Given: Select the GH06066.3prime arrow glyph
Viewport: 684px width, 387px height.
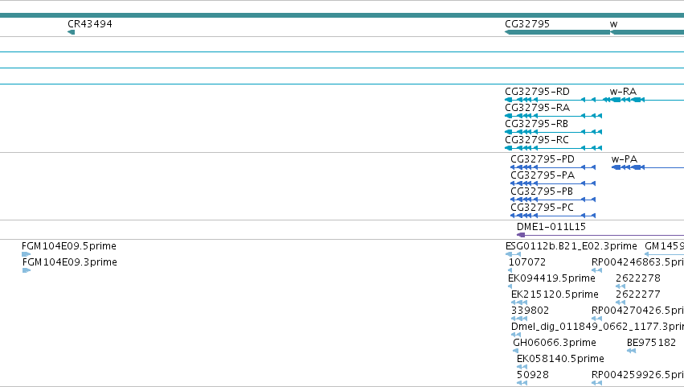Looking at the screenshot, I should point(516,351).
